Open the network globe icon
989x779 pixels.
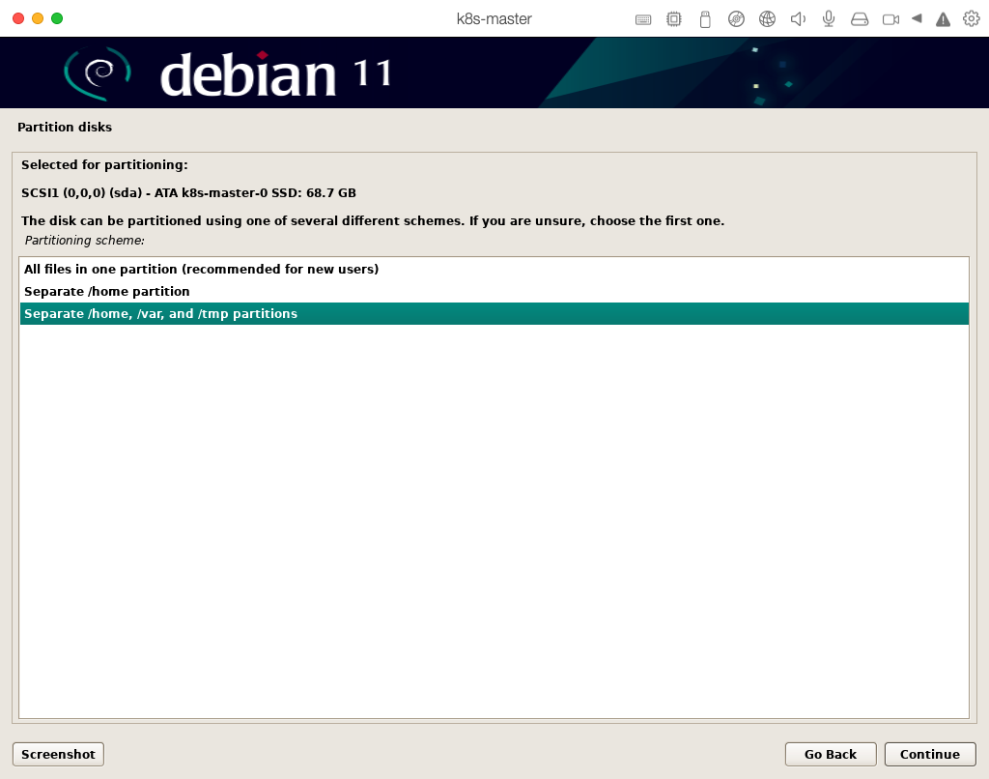coord(767,19)
